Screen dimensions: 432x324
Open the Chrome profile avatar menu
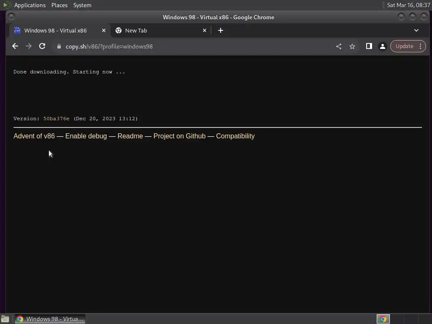pyautogui.click(x=382, y=46)
